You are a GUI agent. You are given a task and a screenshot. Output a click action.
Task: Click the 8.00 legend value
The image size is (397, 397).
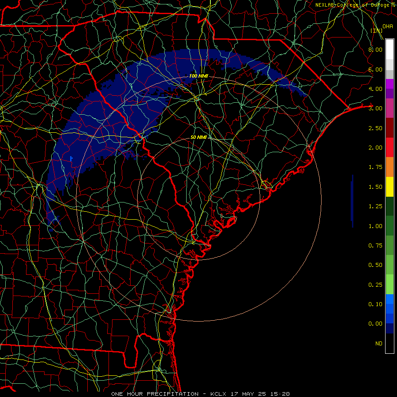[375, 49]
